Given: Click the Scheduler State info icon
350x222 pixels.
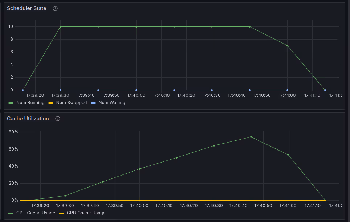Looking at the screenshot, I should pos(55,8).
